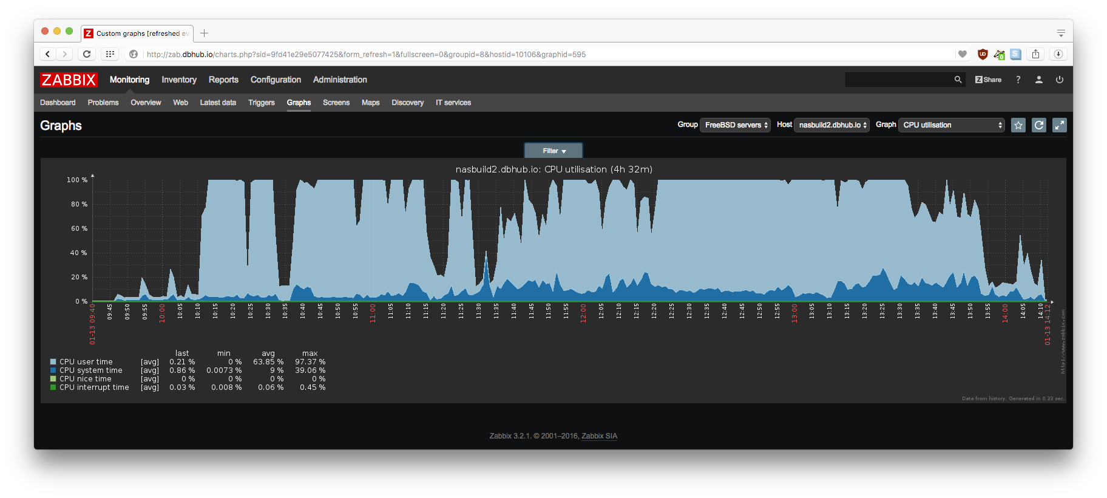
Task: Expand the Filter panel
Action: [553, 151]
